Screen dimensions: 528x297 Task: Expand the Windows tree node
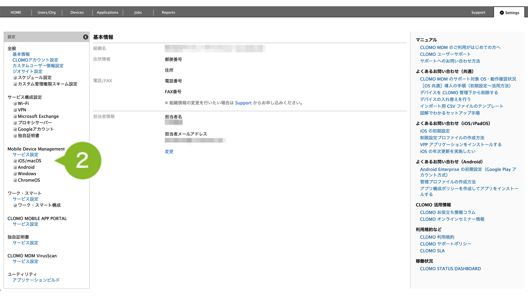(x=15, y=174)
